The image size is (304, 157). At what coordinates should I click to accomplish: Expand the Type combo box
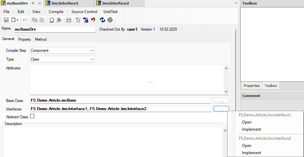pyautogui.click(x=92, y=59)
